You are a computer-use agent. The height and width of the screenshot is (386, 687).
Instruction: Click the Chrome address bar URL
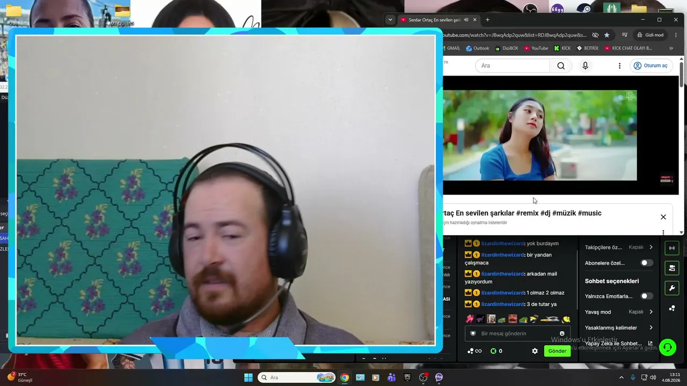pos(514,35)
